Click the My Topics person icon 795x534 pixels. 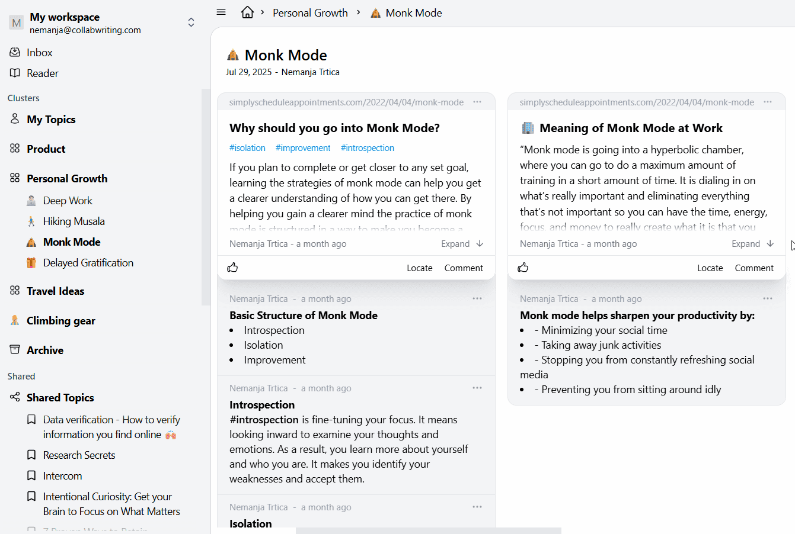point(15,119)
